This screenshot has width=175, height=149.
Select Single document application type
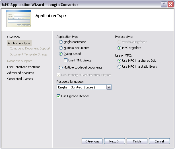point(61,42)
